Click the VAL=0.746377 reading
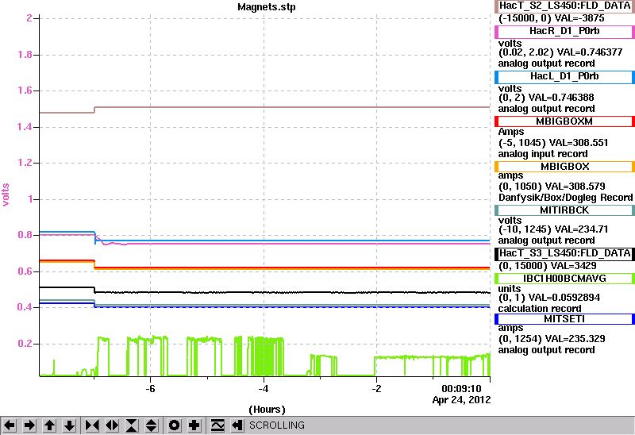635x435 pixels. pos(590,52)
